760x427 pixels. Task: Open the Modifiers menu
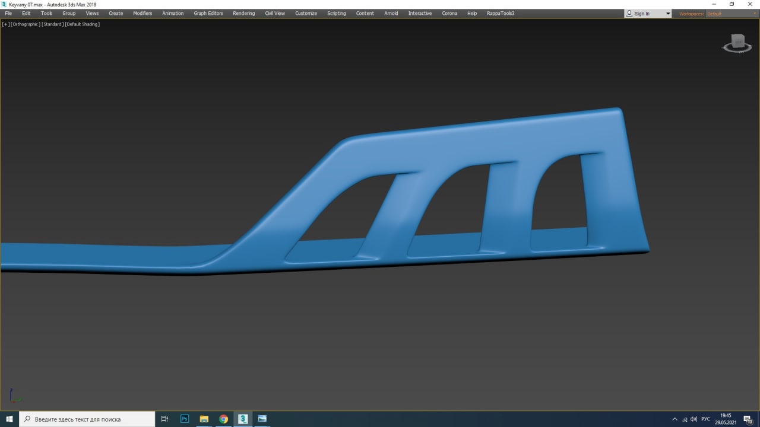(142, 13)
